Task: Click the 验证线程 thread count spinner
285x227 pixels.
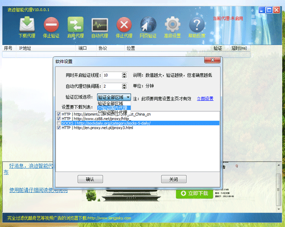Action: (124, 75)
